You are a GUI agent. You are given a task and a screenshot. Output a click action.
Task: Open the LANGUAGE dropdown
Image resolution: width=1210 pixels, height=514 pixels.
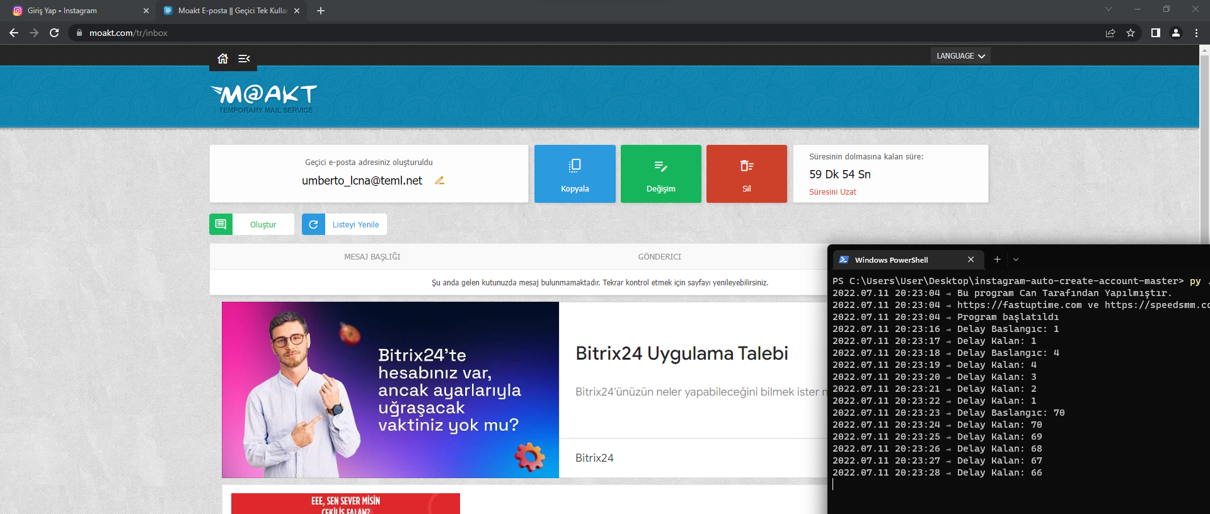click(960, 56)
